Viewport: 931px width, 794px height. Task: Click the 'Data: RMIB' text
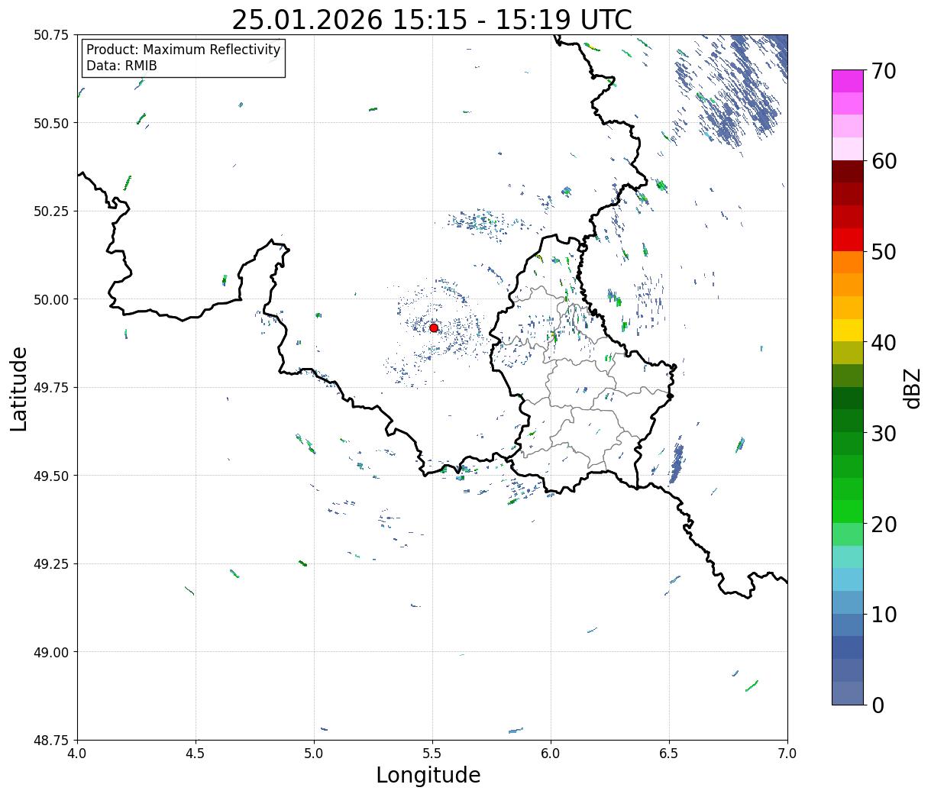click(121, 66)
